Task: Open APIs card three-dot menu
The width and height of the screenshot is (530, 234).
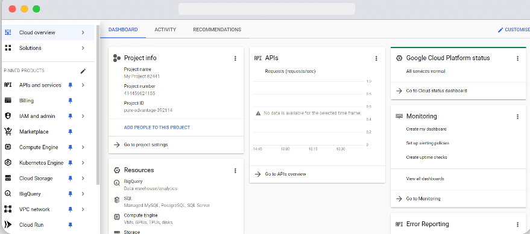Action: pos(376,58)
